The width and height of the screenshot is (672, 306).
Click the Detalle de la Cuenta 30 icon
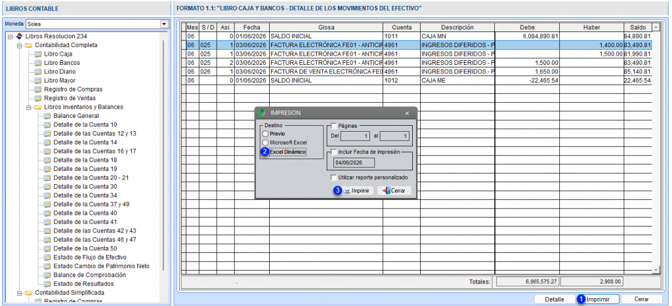[47, 187]
